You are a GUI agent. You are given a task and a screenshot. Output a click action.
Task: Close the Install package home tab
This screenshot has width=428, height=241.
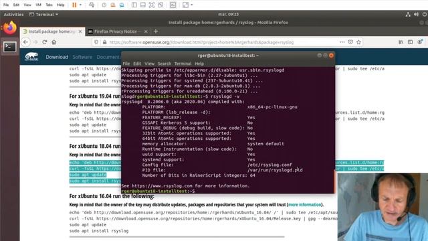[80, 31]
